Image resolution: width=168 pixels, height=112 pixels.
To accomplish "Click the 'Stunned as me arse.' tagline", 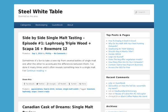I will (28, 16).
